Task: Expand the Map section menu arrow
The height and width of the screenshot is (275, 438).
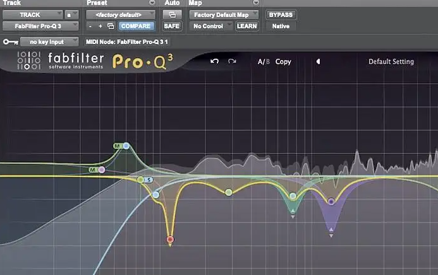Action: click(256, 3)
